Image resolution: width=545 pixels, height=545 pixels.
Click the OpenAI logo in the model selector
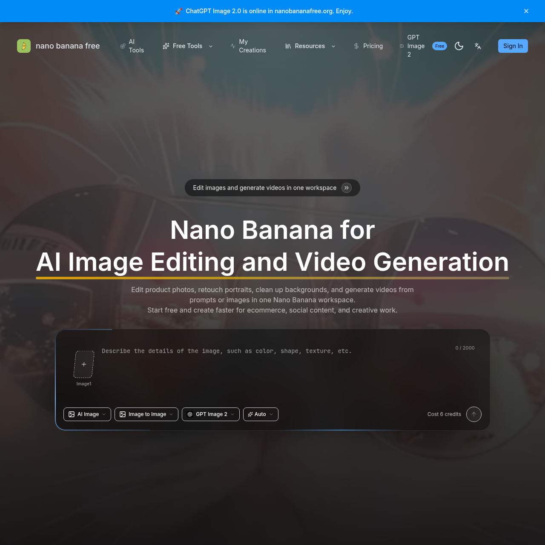click(190, 414)
